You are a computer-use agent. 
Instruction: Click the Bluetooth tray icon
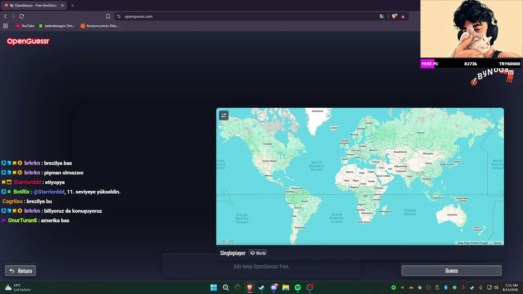pos(446,287)
